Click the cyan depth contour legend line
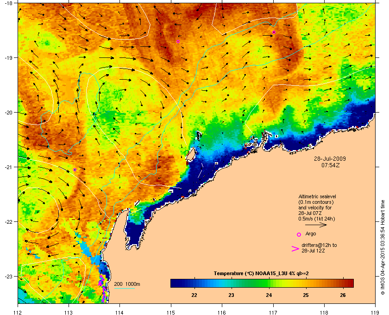The height and width of the screenshot is (315, 389). [x=124, y=289]
